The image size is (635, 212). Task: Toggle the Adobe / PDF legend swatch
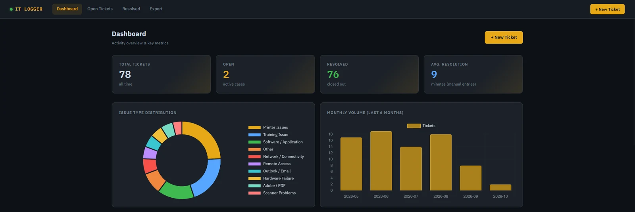click(x=254, y=186)
